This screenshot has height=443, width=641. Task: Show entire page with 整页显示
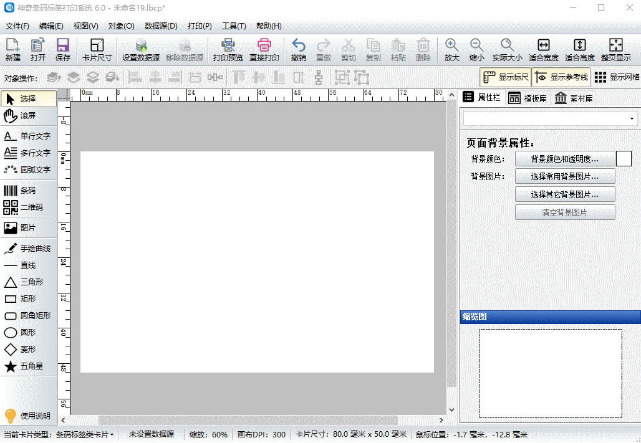point(615,50)
